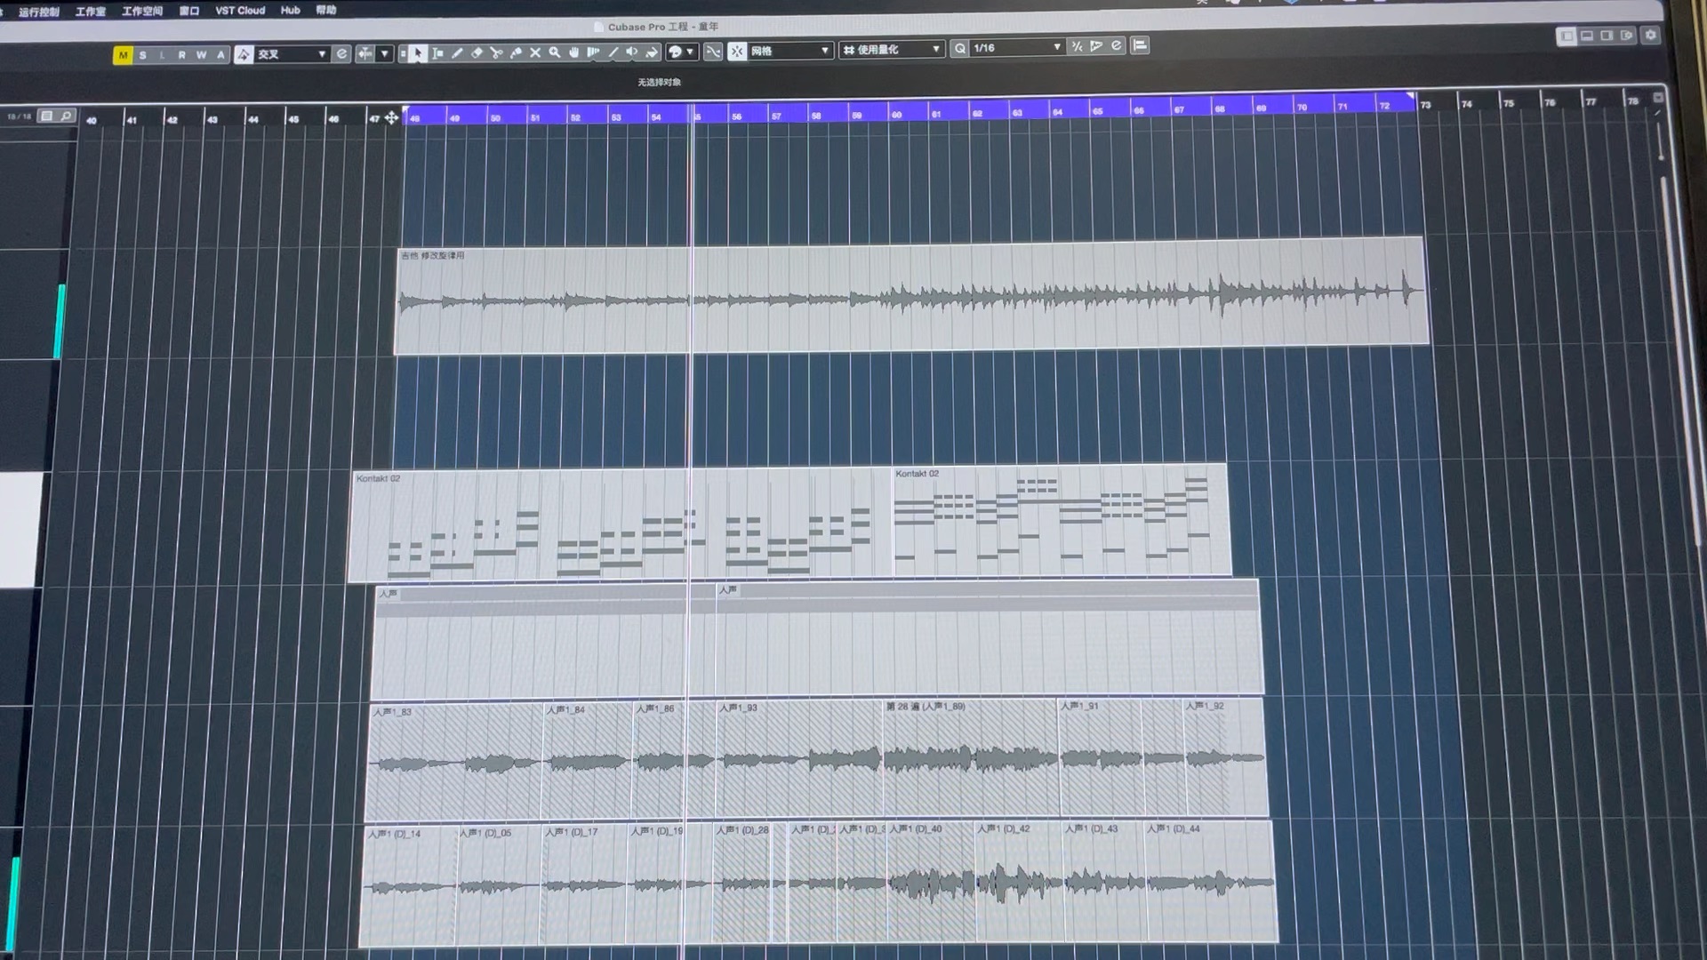Screen dimensions: 1707x960
Task: Open the 运行控制 menu
Action: click(38, 12)
